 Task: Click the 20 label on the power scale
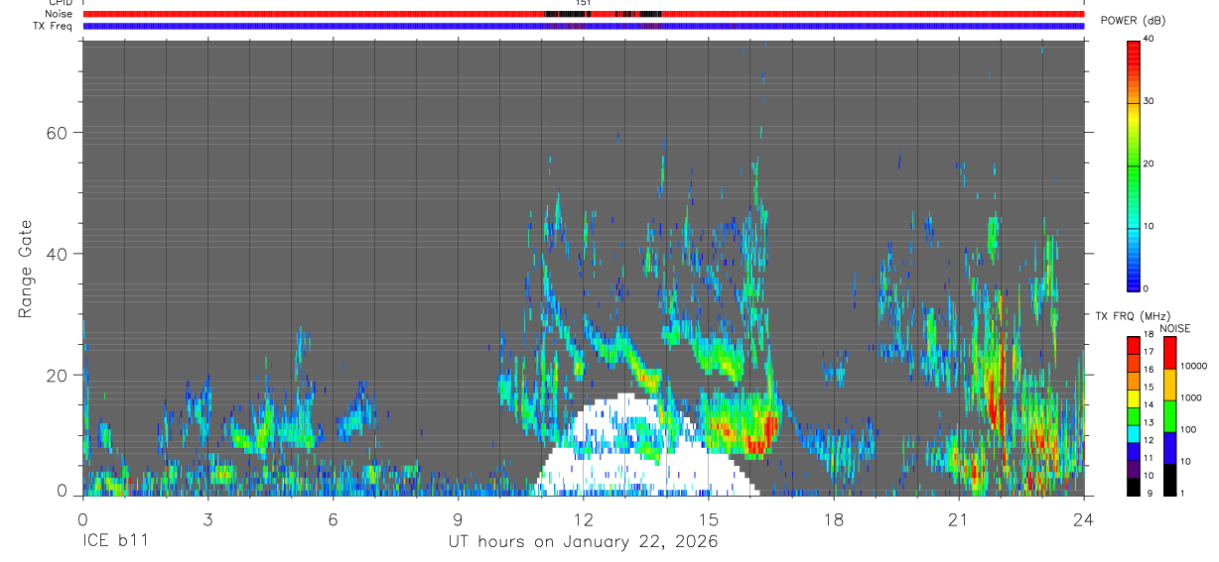pos(1149,164)
